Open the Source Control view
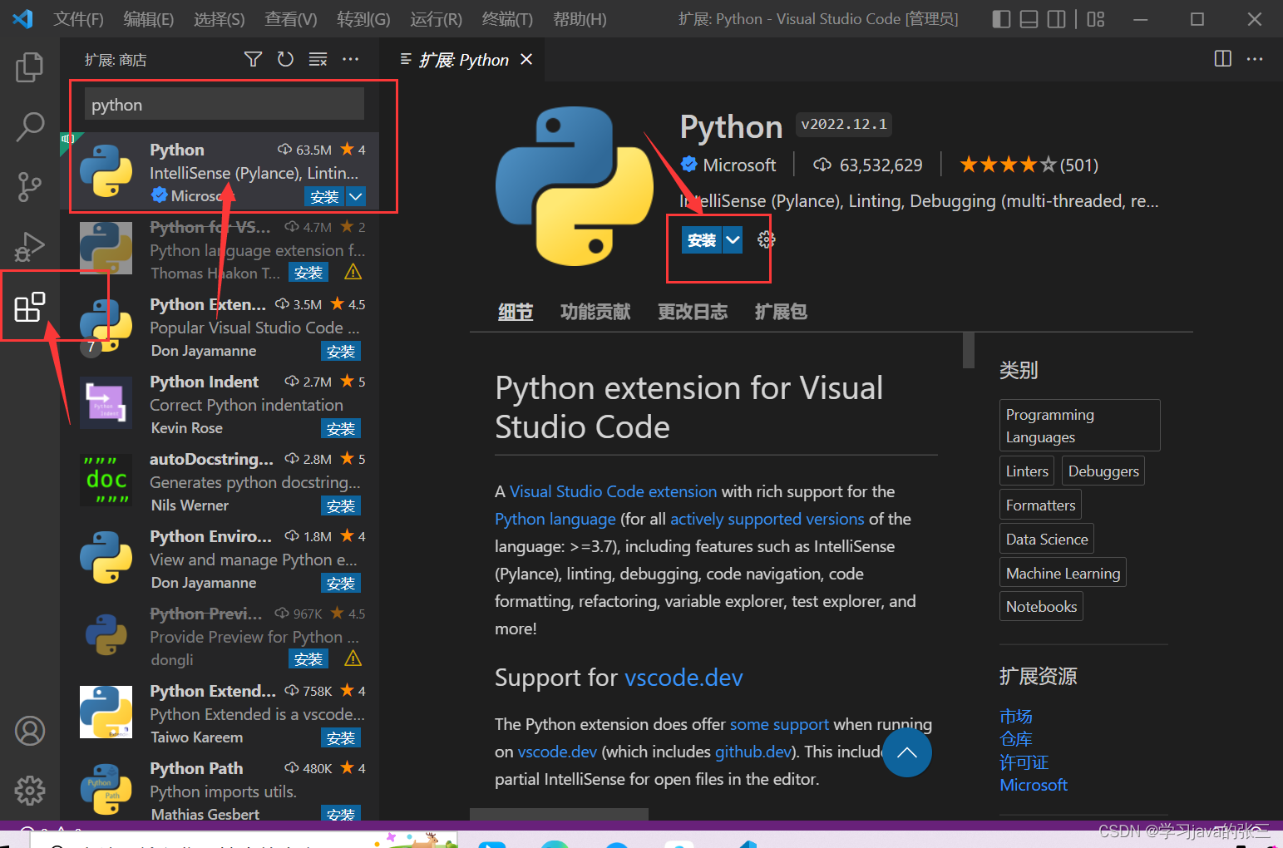This screenshot has height=848, width=1283. tap(30, 187)
